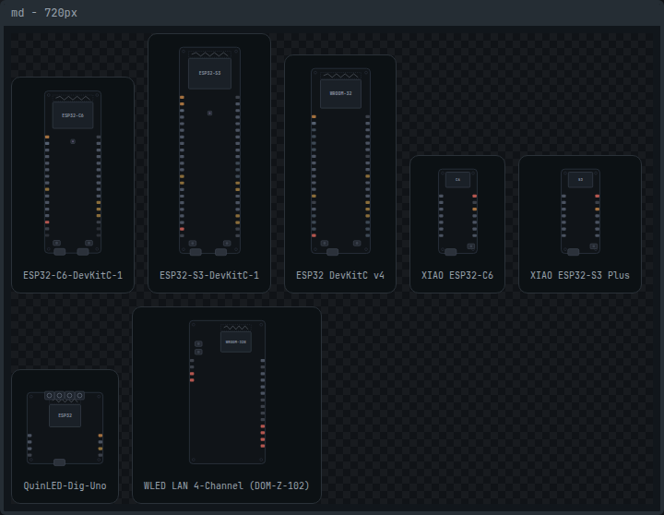Click the USB connector on QuinLED-Dig-Uno
Viewport: 664px width, 515px height.
coord(59,462)
